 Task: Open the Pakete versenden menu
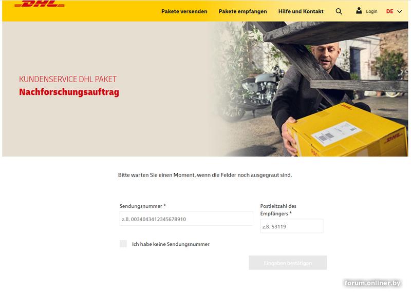184,11
